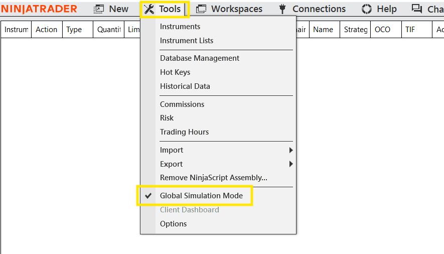This screenshot has width=444, height=254.
Task: Select Instrument Lists from the menu
Action: (x=187, y=41)
